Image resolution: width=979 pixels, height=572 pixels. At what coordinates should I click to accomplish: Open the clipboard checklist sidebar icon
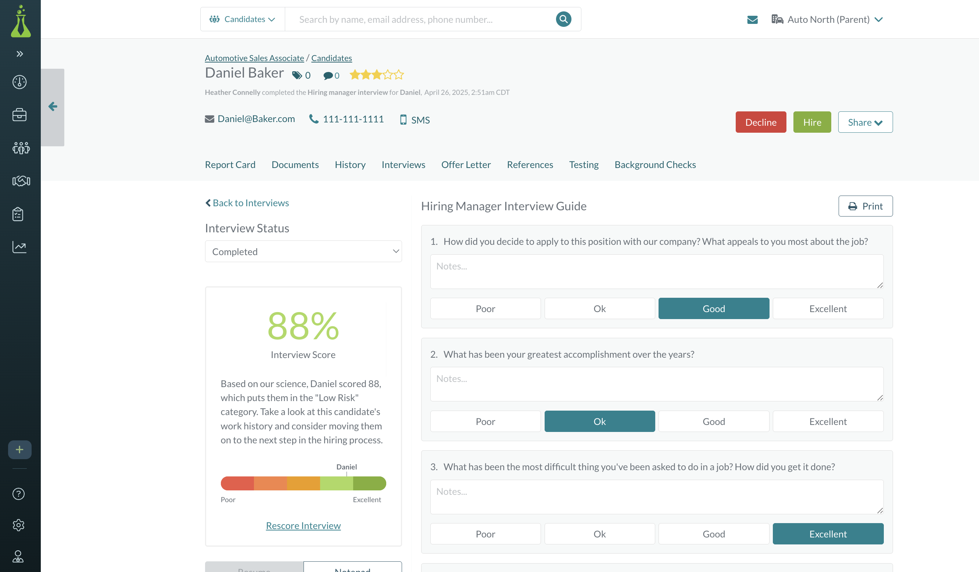18,214
